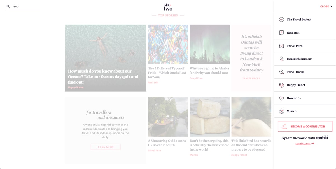The image size is (336, 169).
Task: Type in the Search field
Action: click(27, 6)
